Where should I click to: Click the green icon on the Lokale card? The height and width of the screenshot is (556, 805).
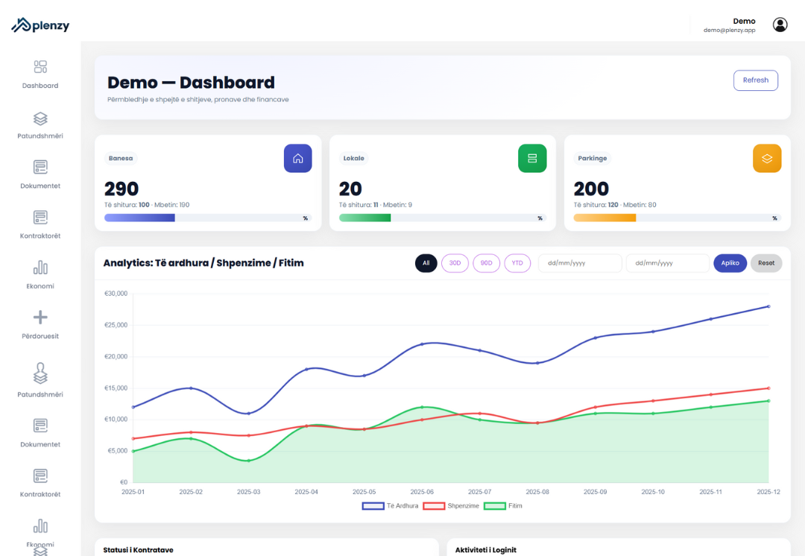(532, 158)
